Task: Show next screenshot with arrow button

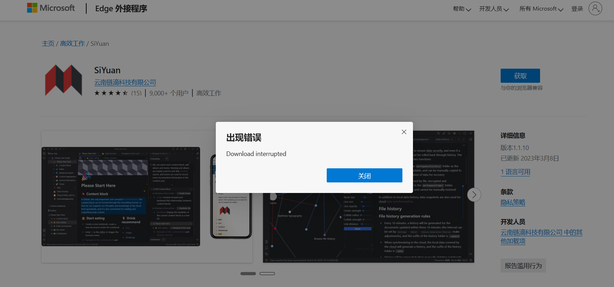Action: [x=474, y=195]
